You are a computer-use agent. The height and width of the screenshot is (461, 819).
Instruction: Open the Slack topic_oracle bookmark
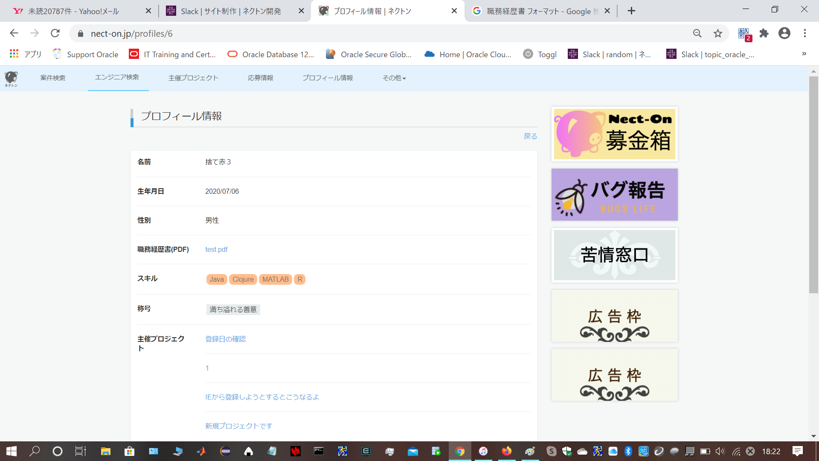click(710, 54)
